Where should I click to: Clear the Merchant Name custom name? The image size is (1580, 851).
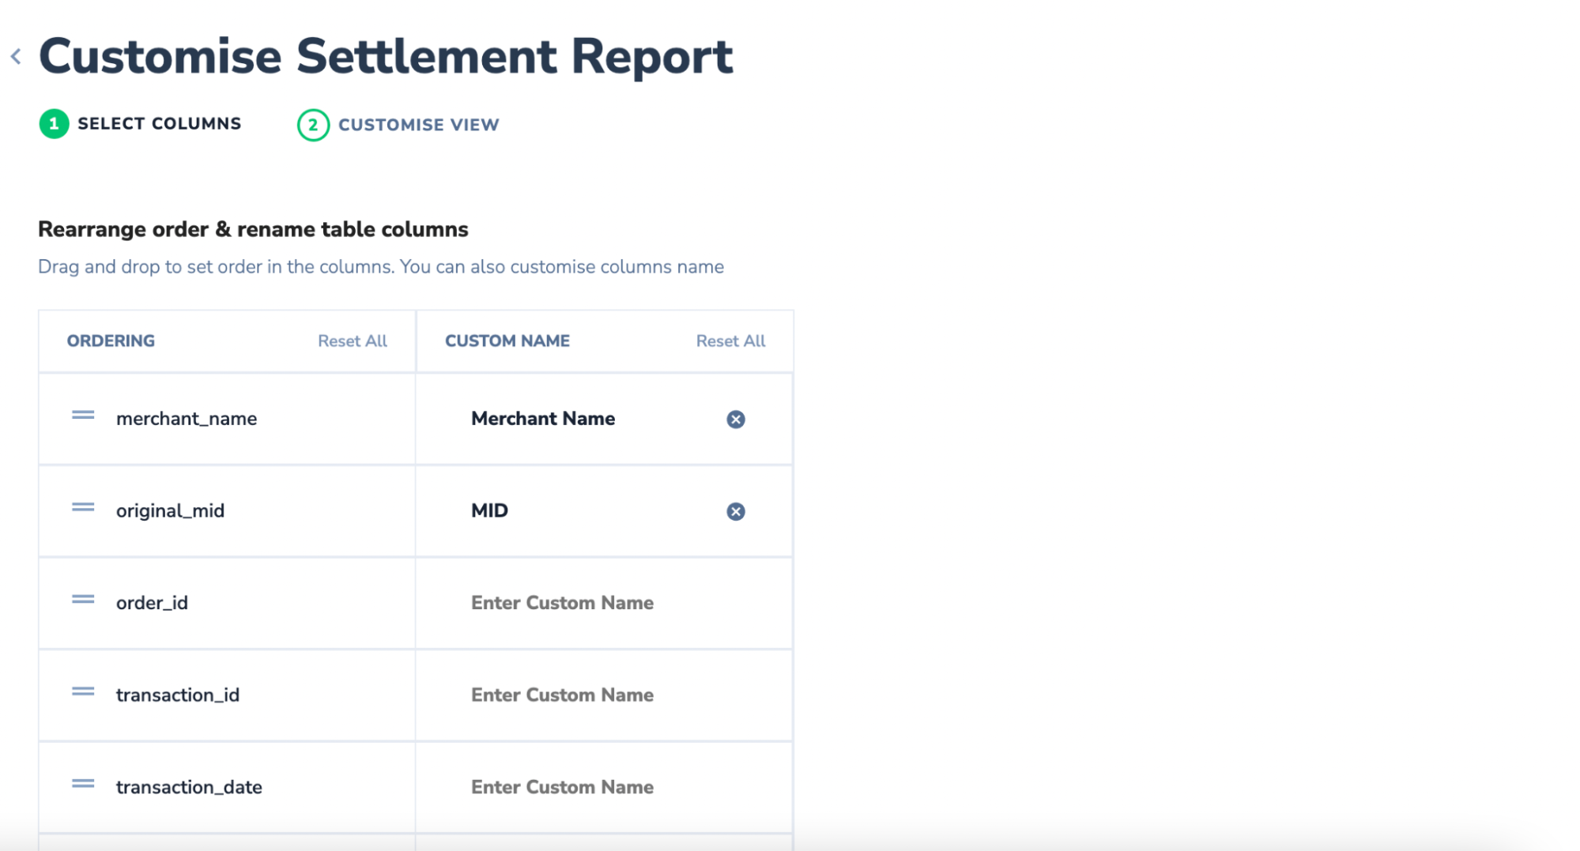[736, 420]
